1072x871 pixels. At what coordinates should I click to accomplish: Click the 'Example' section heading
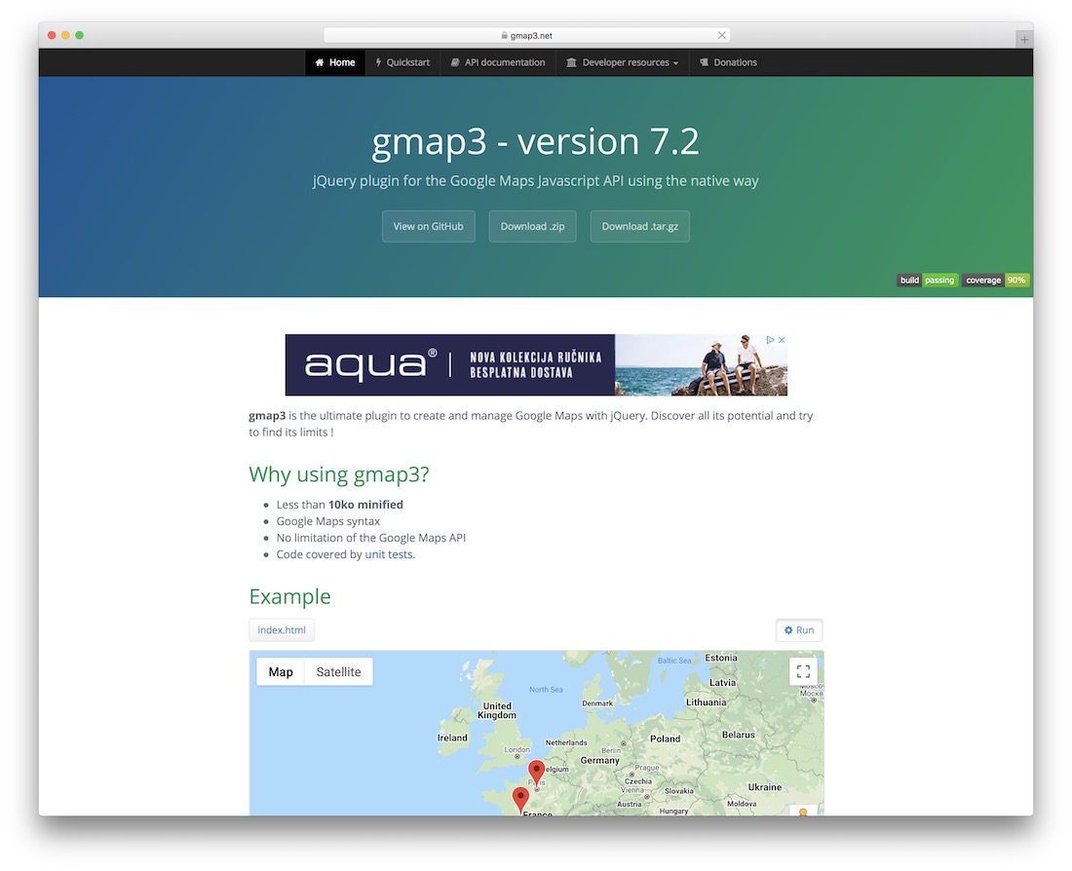289,596
